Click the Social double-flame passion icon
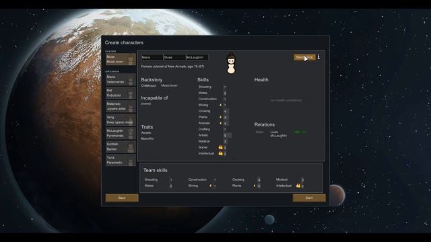The width and height of the screenshot is (431, 242). click(x=220, y=147)
